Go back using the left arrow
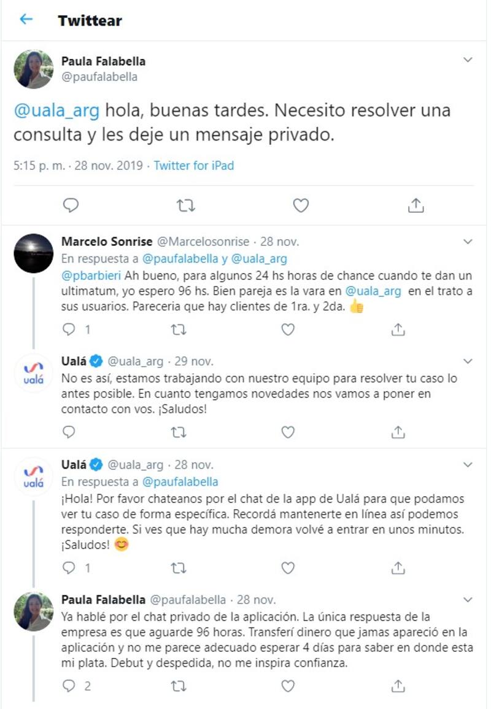This screenshot has height=709, width=491. click(26, 20)
